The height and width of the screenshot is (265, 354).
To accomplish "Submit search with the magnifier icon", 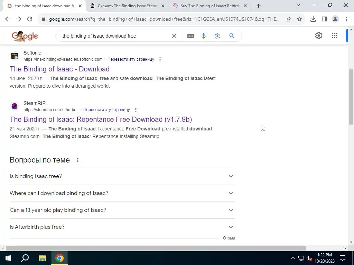I will (x=232, y=36).
